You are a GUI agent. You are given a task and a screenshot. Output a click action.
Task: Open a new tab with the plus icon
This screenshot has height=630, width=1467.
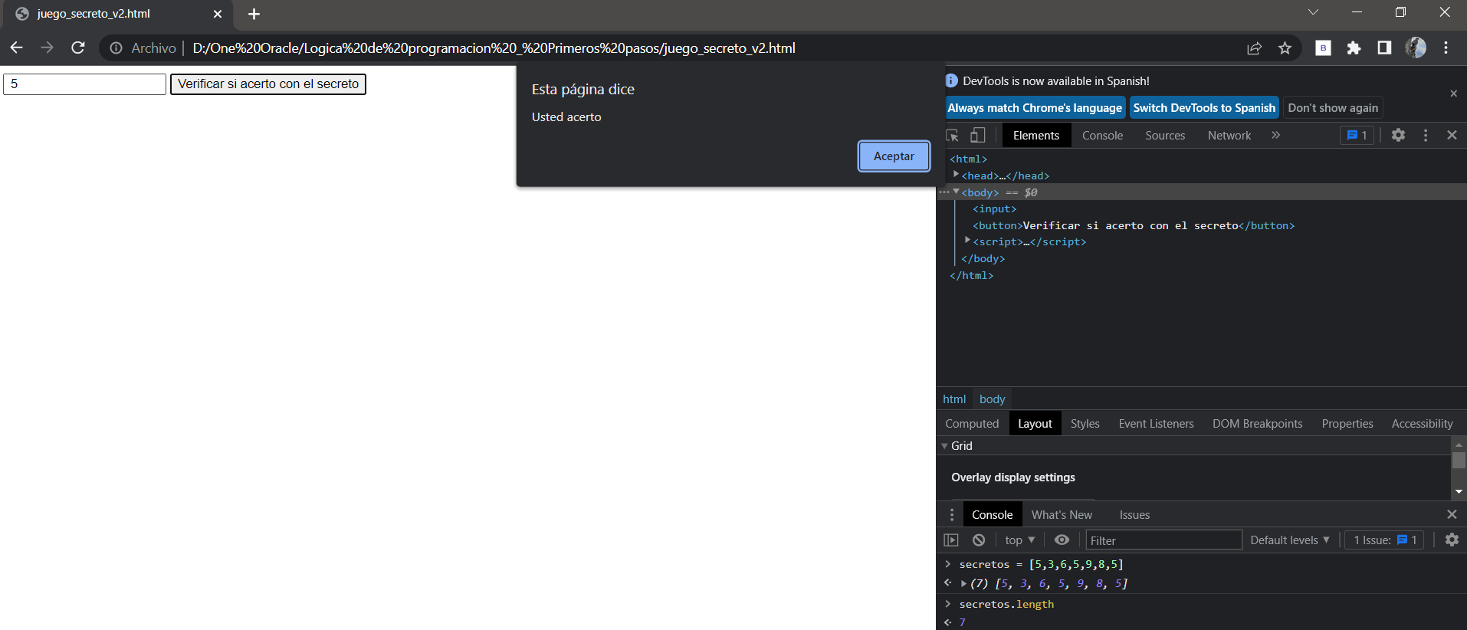pyautogui.click(x=254, y=14)
